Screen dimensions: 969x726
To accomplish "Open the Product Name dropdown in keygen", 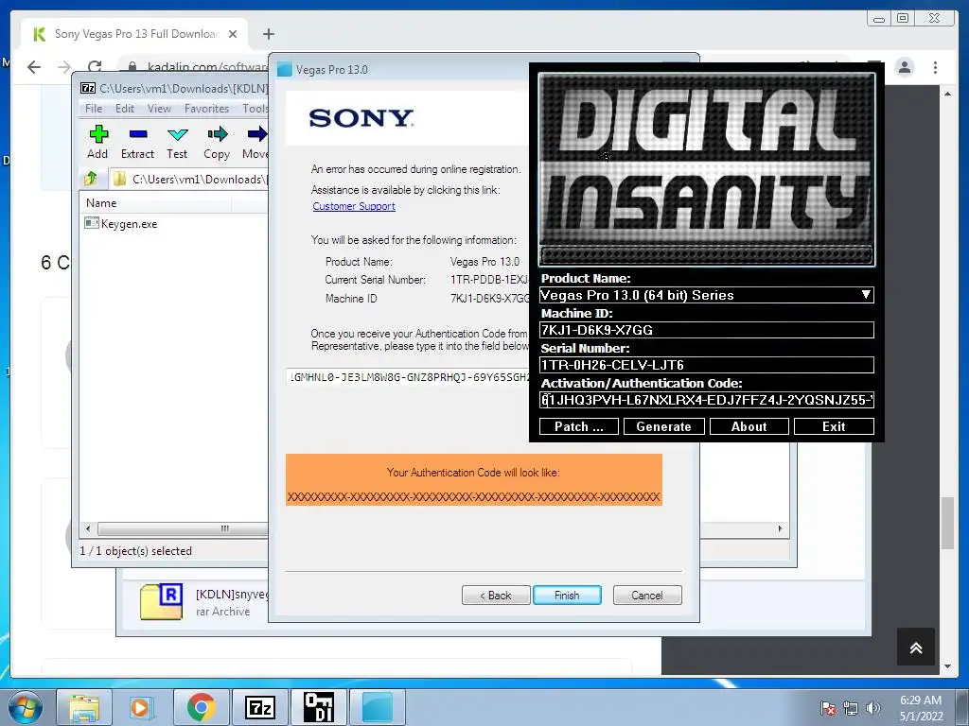I will coord(706,295).
